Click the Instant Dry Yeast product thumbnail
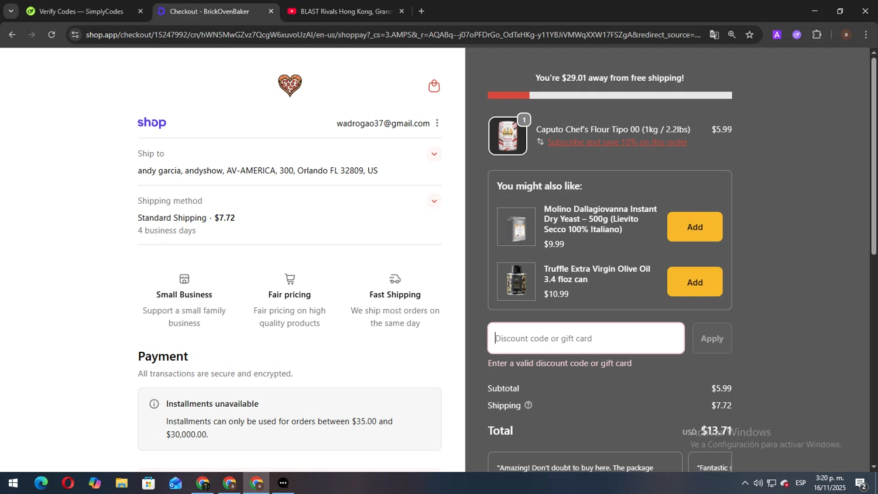Image resolution: width=878 pixels, height=494 pixels. 516,227
